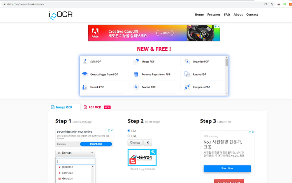The image size is (292, 183).
Task: Select the File radio button
Action: click(129, 131)
